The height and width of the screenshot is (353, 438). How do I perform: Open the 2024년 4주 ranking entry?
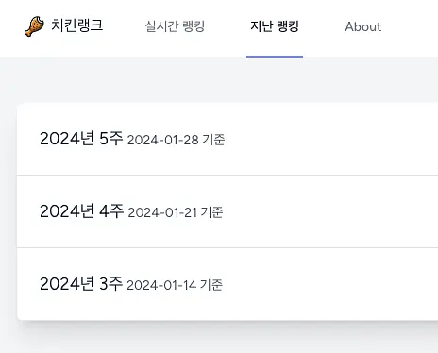(227, 211)
